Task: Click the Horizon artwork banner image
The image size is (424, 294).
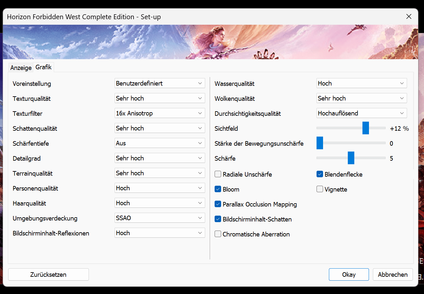Action: pos(210,42)
